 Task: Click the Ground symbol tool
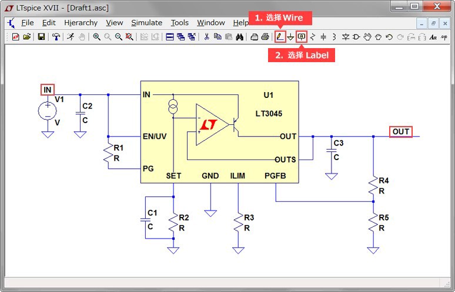(x=290, y=37)
